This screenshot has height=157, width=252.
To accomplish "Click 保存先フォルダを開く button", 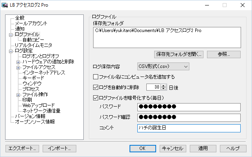I will pyautogui.click(x=179, y=55).
